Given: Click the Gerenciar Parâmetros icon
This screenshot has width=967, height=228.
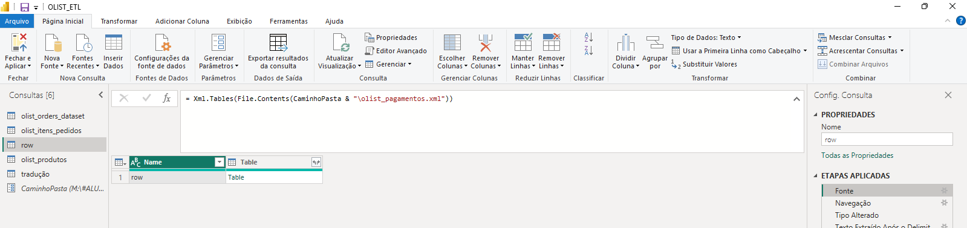Looking at the screenshot, I should click(x=218, y=43).
